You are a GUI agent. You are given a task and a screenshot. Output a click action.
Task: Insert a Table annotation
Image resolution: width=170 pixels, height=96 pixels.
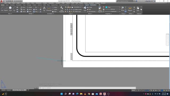point(54,11)
